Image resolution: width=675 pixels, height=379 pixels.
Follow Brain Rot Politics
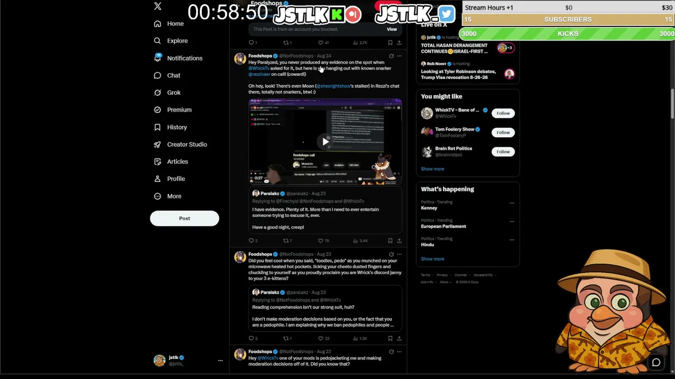click(x=503, y=152)
